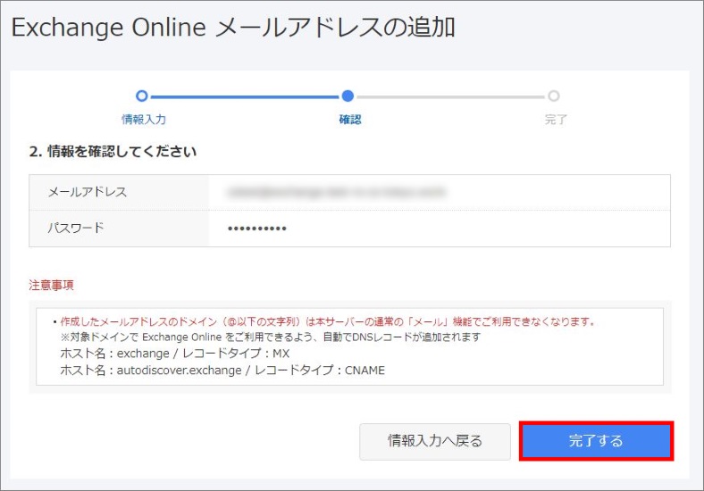704x491 pixels.
Task: Click the 情報入力 step label
Action: point(144,120)
